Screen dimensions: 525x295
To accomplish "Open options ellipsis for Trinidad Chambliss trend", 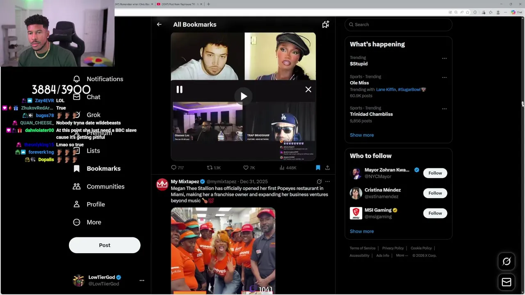I will coord(444,109).
